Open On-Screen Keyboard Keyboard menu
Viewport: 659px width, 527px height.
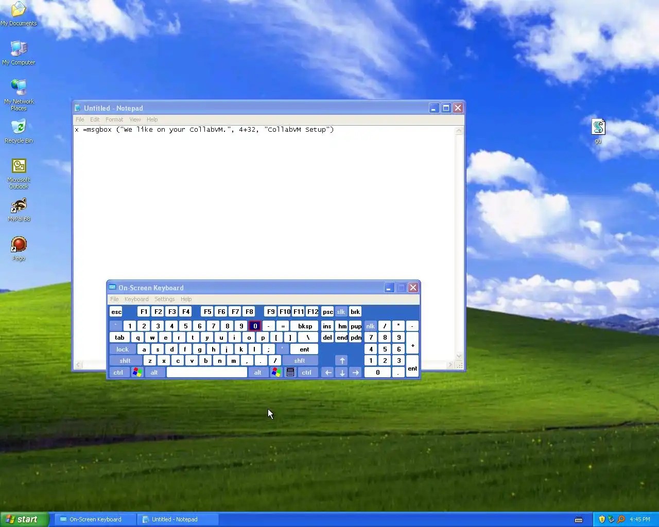(136, 299)
